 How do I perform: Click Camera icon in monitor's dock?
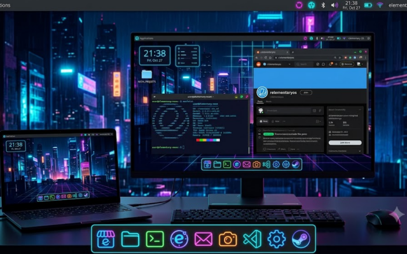(256, 164)
